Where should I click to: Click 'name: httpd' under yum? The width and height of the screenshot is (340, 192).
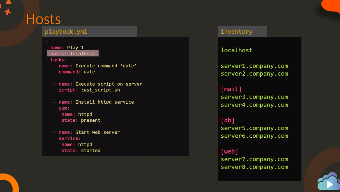(77, 114)
